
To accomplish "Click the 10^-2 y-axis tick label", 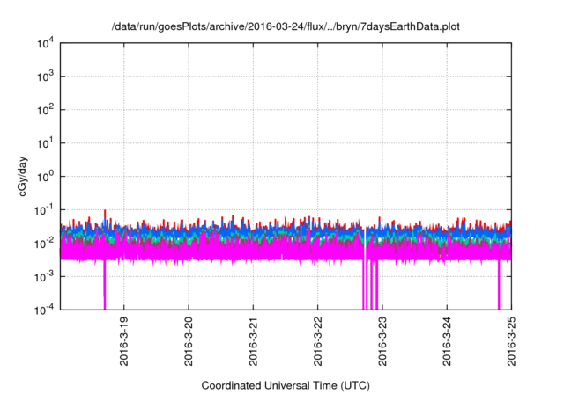I will coord(45,244).
